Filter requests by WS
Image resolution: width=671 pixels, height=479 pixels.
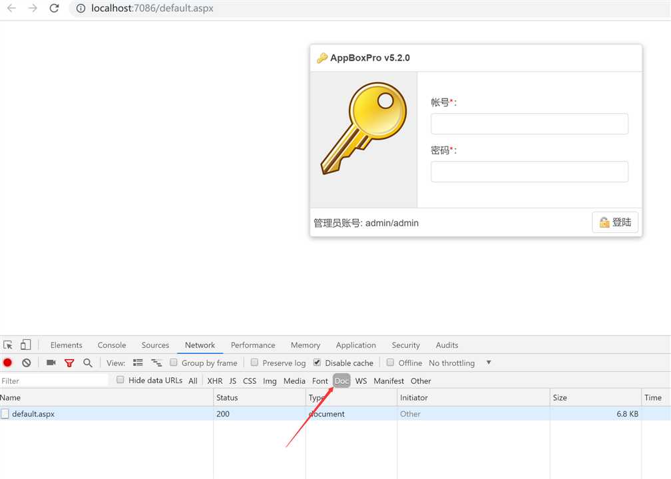(x=361, y=381)
